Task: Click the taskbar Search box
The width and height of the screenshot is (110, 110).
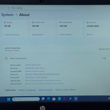Action: click(26, 99)
